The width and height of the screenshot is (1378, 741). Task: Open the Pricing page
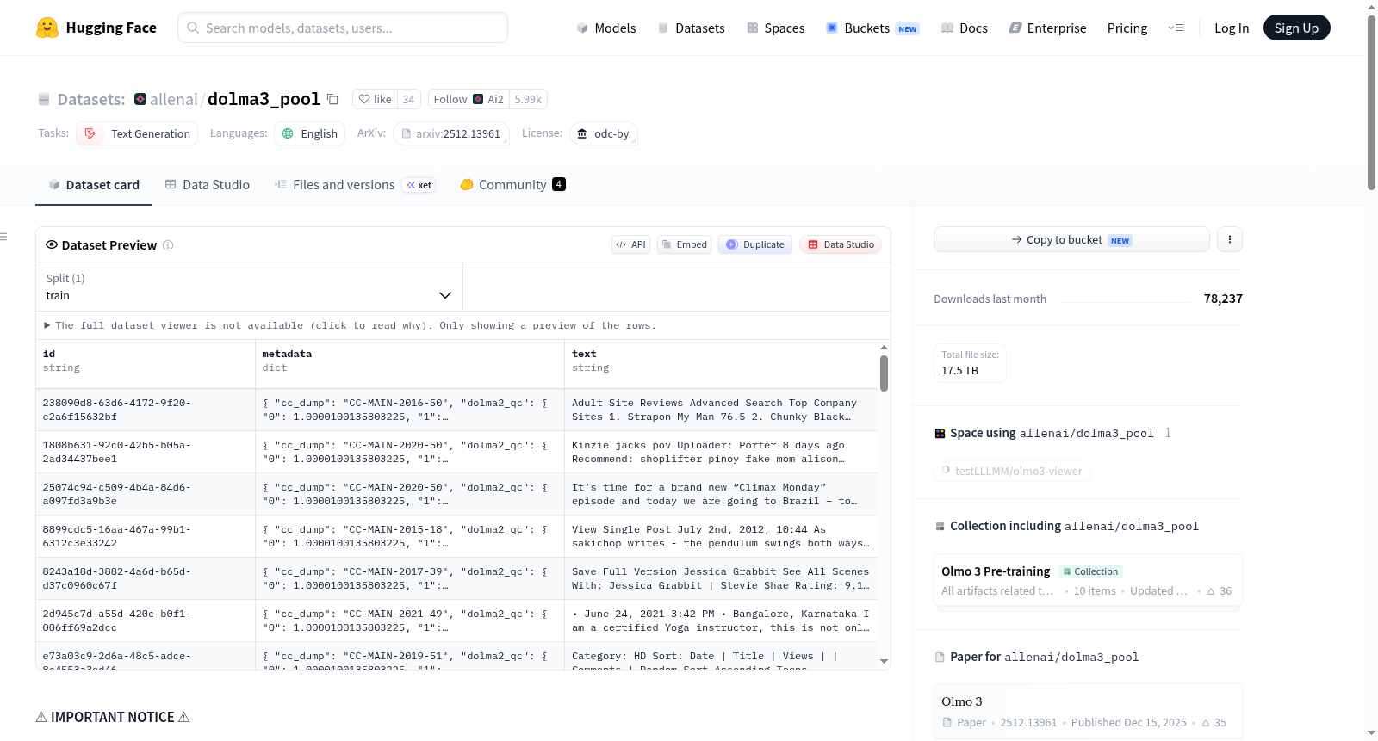(1127, 28)
